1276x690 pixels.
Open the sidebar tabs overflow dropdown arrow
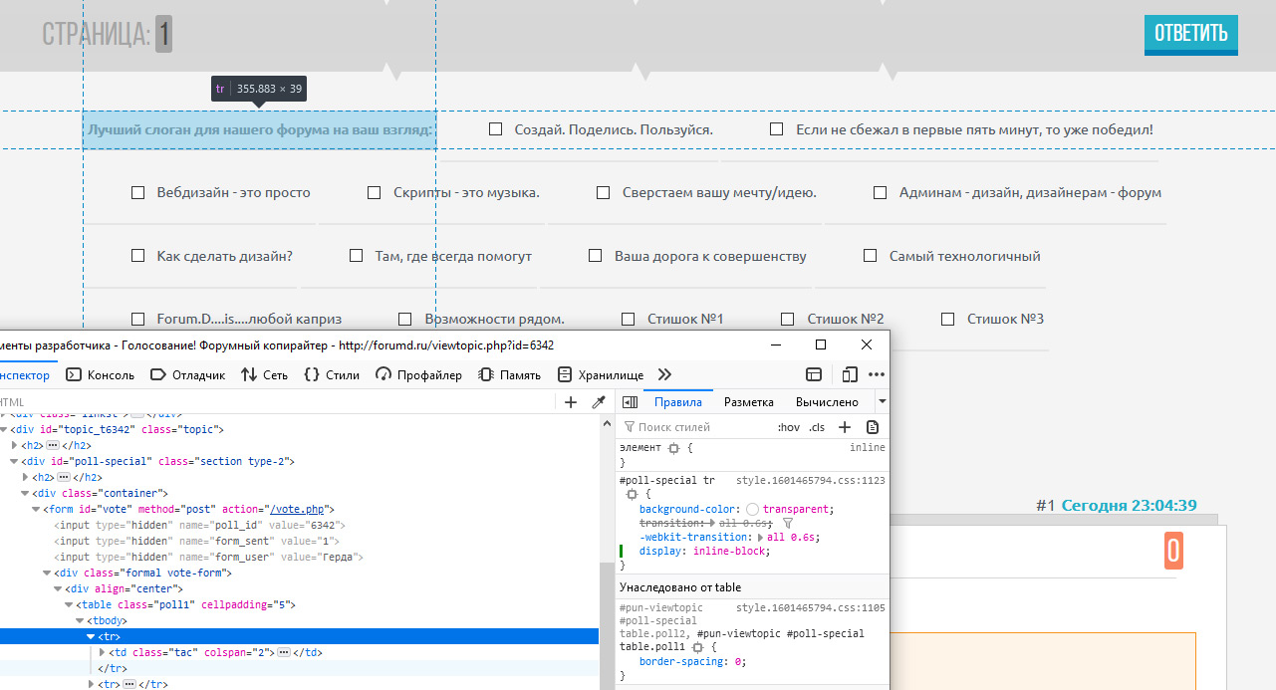tap(882, 402)
